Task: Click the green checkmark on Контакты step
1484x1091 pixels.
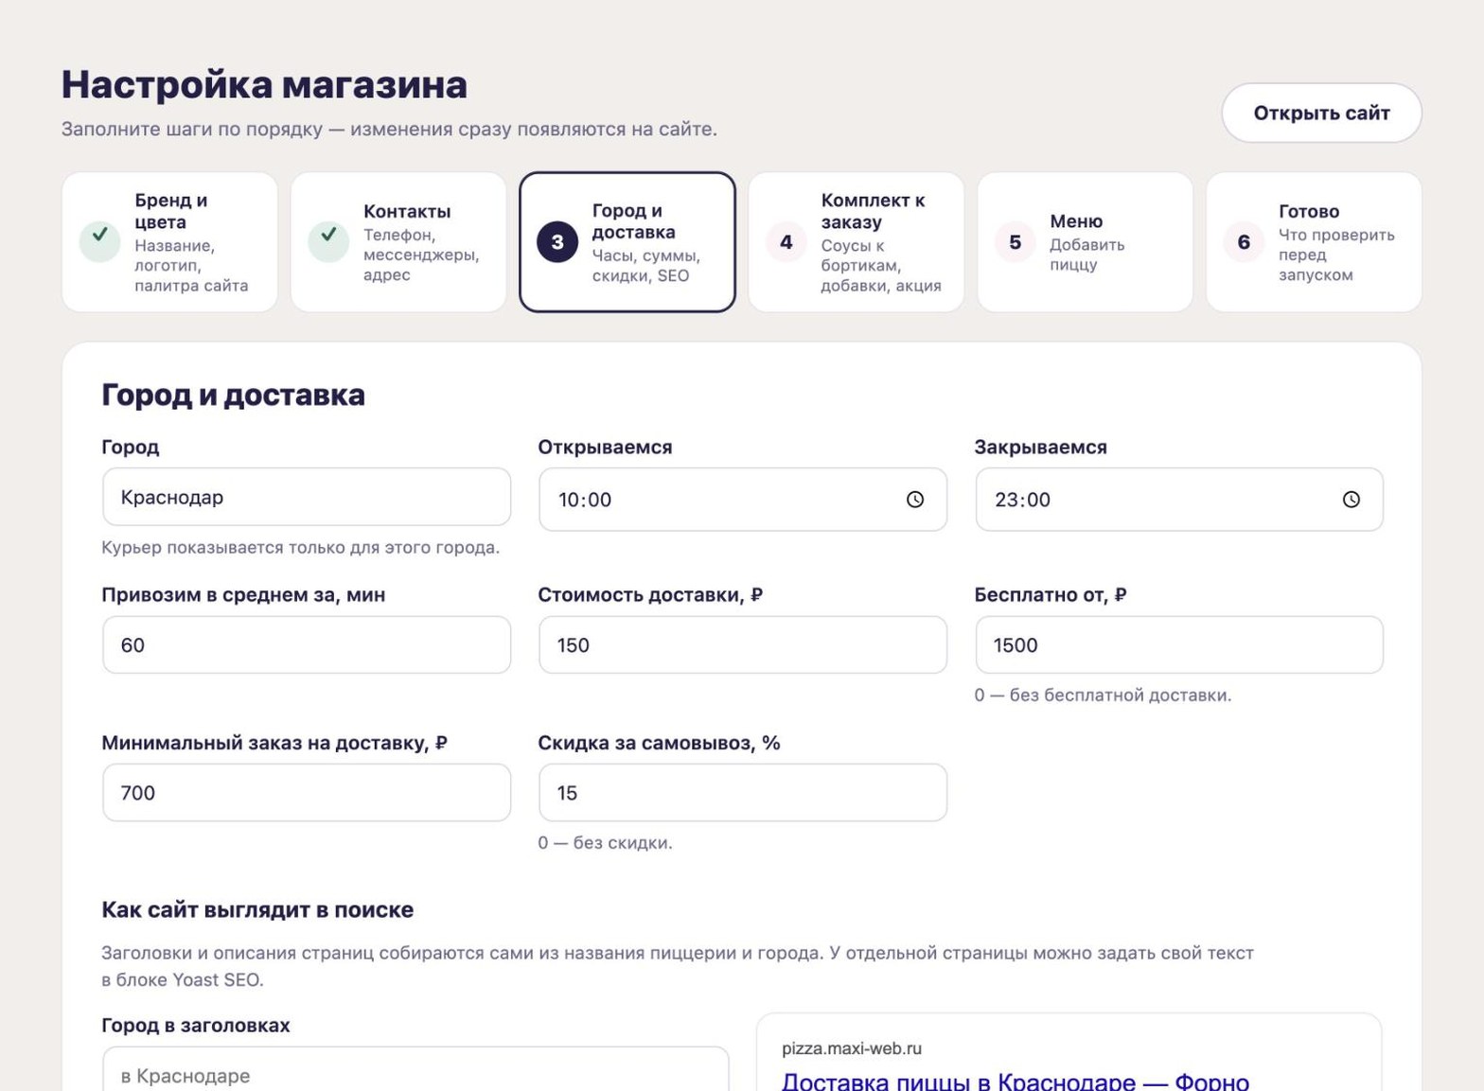Action: tap(328, 241)
